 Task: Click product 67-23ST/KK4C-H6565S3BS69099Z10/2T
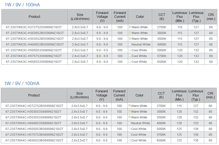pos(34,140)
